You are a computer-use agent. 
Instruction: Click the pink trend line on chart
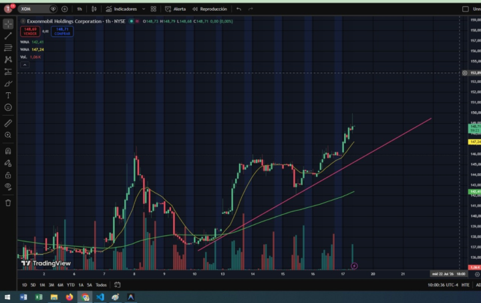click(315, 184)
